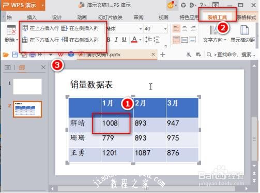Click the slide title 销量数据表
This screenshot has height=193, width=260.
tap(91, 84)
